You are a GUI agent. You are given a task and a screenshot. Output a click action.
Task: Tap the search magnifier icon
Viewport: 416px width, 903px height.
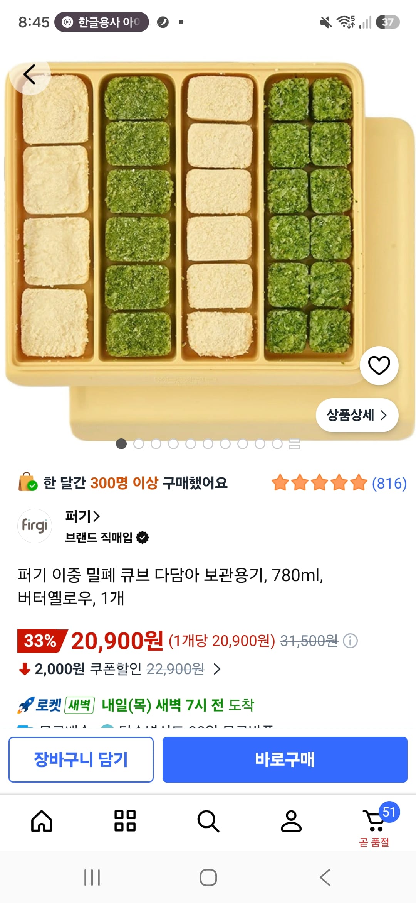click(x=208, y=821)
